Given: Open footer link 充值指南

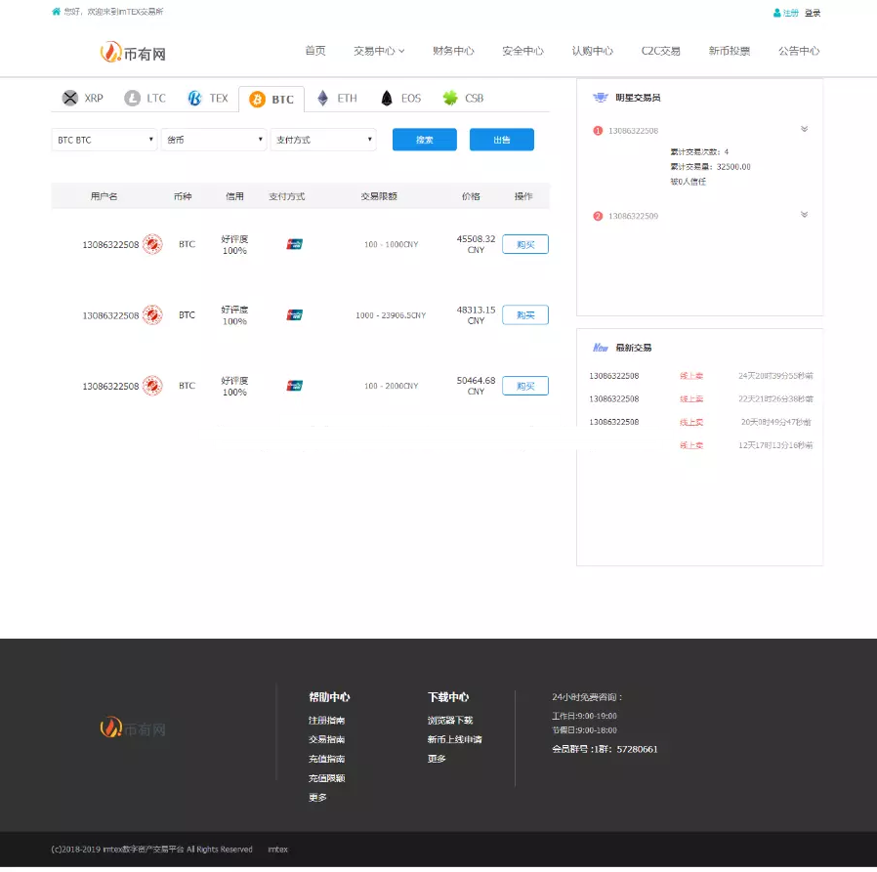Looking at the screenshot, I should pyautogui.click(x=326, y=759).
